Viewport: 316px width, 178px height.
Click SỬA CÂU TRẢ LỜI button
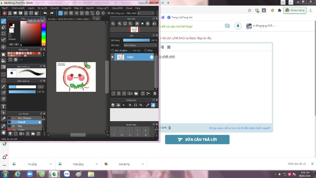(x=197, y=139)
